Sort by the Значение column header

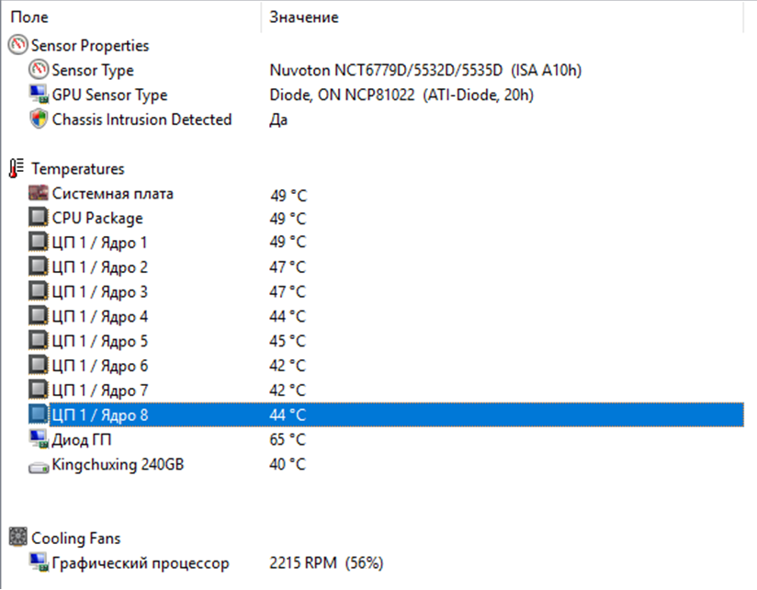[304, 17]
